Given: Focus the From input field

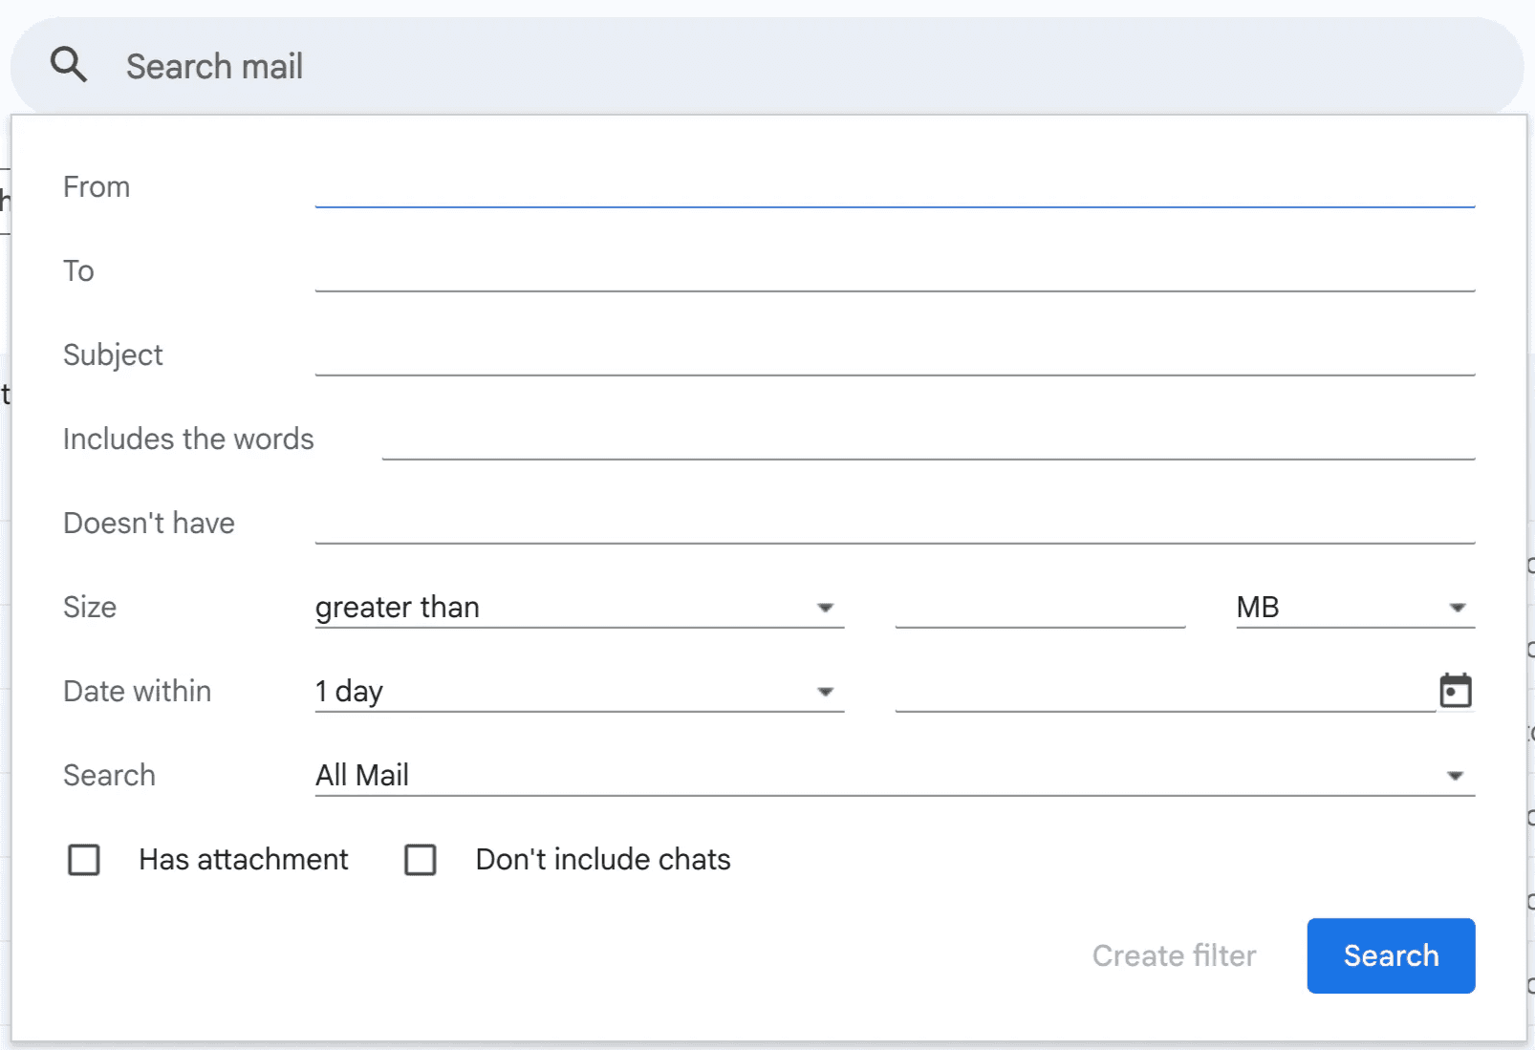Looking at the screenshot, I should [894, 187].
